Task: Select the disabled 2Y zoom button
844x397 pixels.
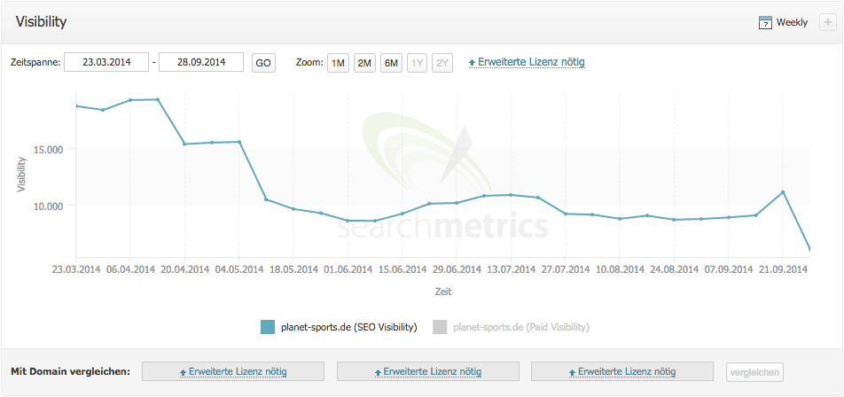Action: (x=442, y=63)
